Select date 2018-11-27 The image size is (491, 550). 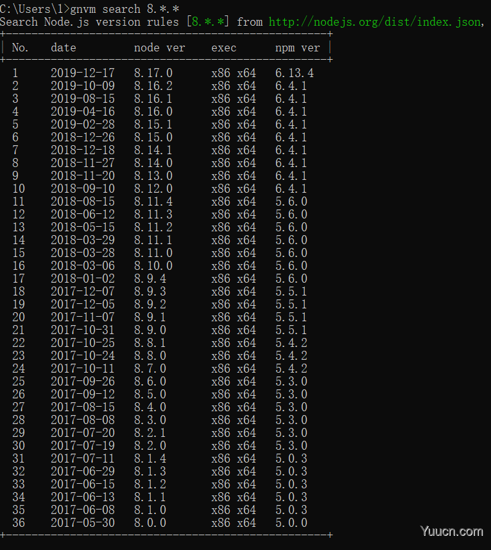point(83,163)
